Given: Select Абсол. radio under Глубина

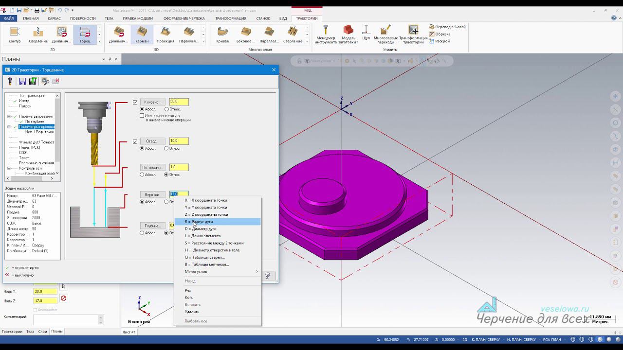Looking at the screenshot, I should tap(142, 233).
